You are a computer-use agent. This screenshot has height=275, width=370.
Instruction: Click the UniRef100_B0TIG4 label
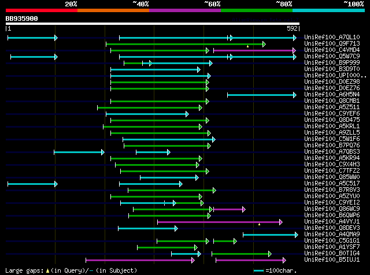pos(332,254)
